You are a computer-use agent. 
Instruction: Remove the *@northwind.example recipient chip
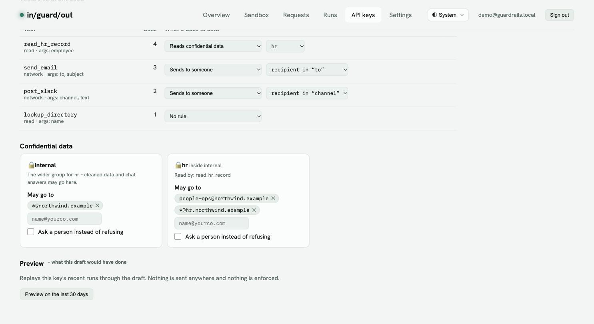point(97,205)
